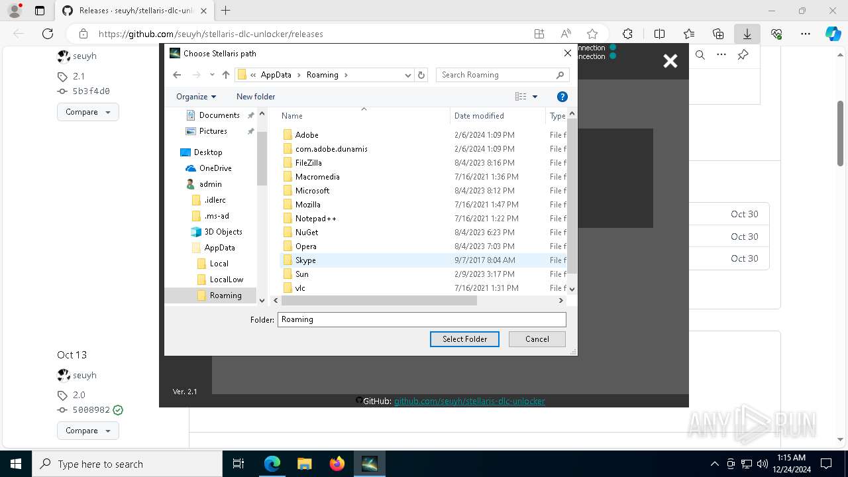Click Cancel in the file dialog

(x=537, y=339)
